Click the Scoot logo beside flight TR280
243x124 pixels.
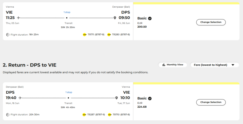(x=109, y=35)
